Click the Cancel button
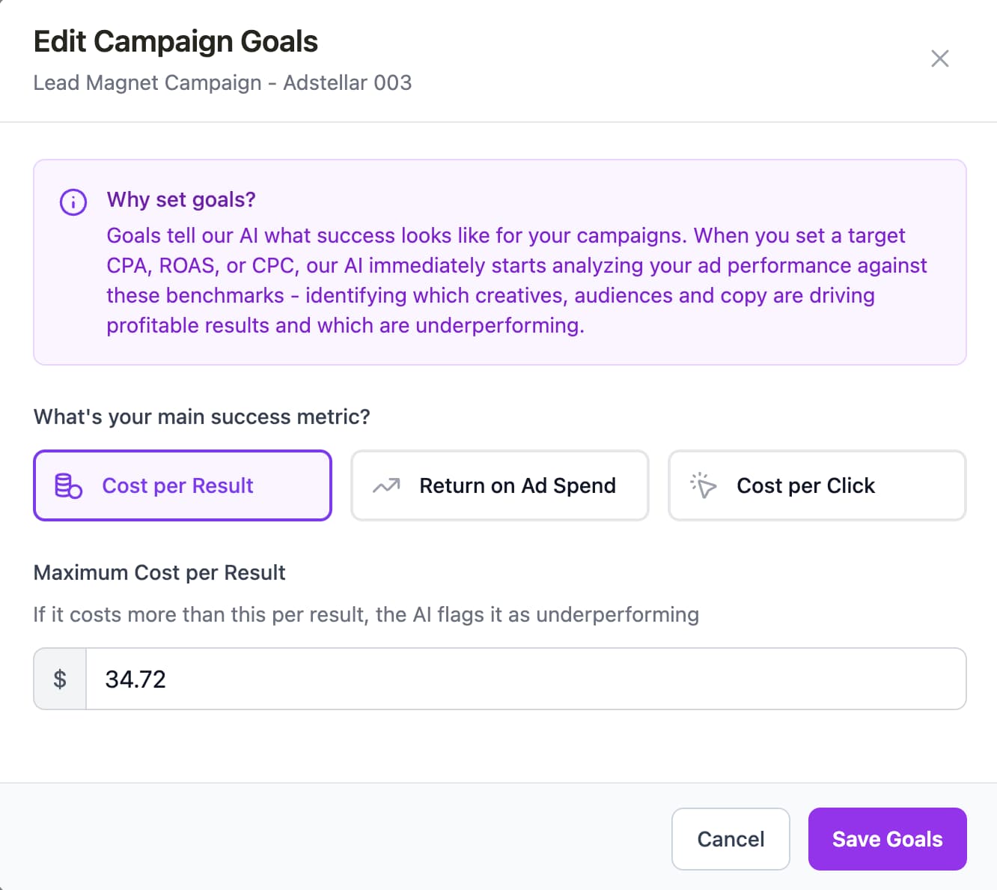Image resolution: width=997 pixels, height=890 pixels. click(731, 839)
